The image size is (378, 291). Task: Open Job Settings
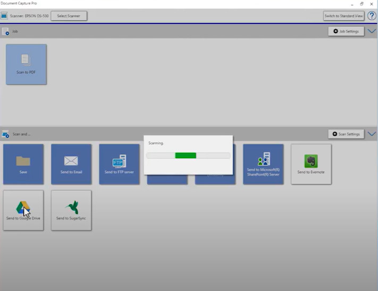click(346, 31)
